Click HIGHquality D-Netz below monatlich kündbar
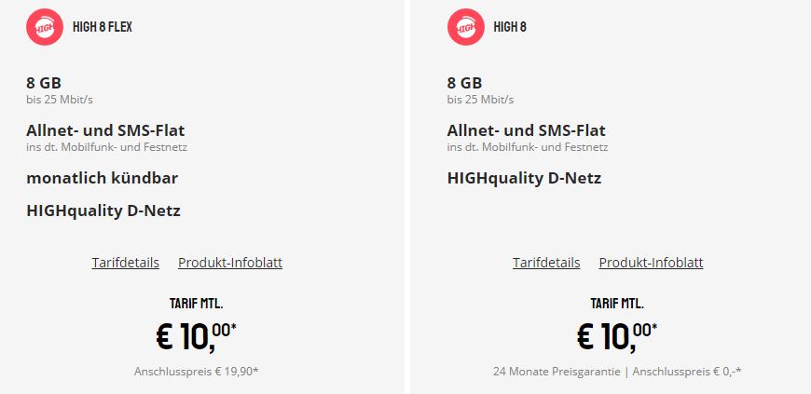The height and width of the screenshot is (394, 811). tap(103, 211)
